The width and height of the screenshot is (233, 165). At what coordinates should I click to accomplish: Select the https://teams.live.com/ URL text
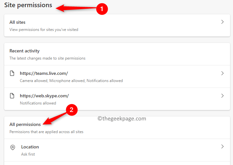(x=44, y=74)
